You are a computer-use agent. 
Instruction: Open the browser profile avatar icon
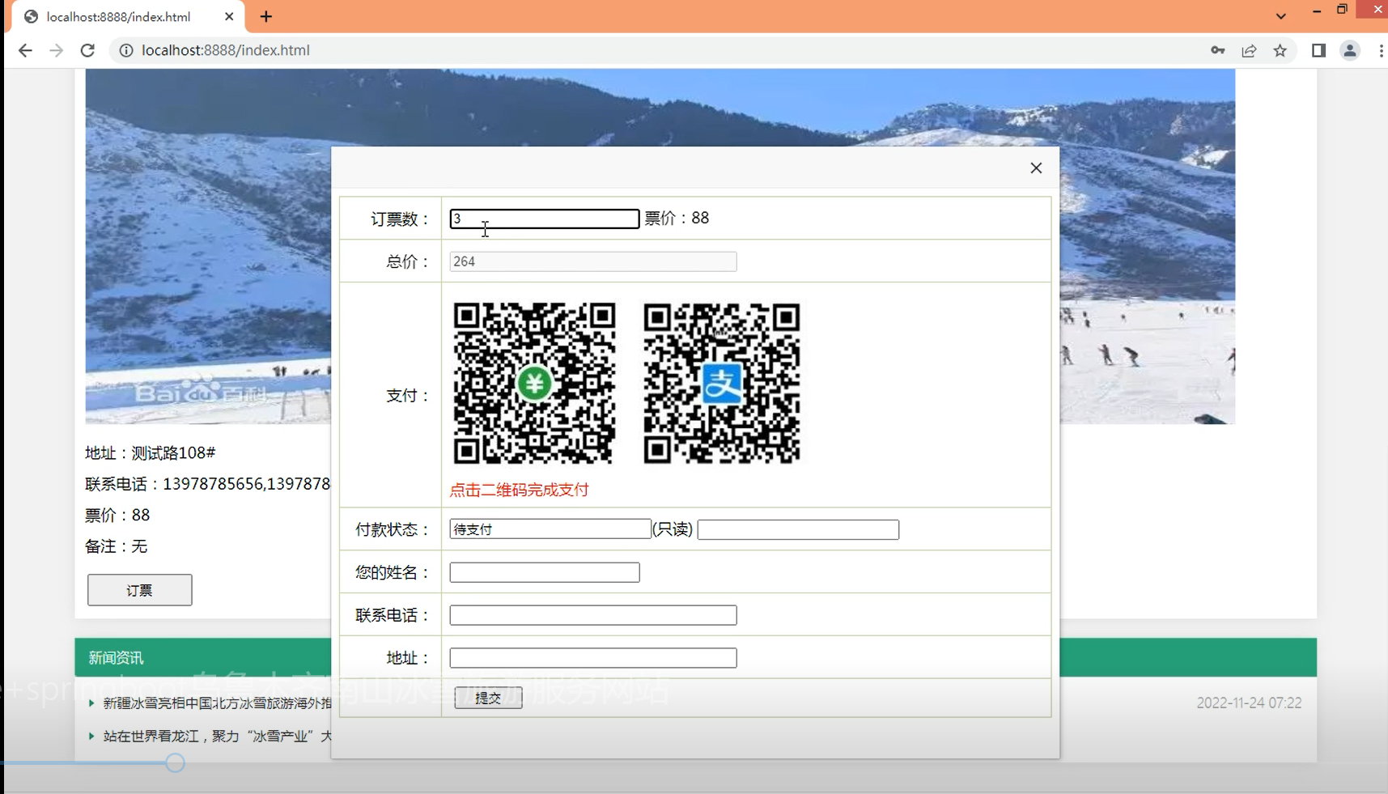(1350, 50)
